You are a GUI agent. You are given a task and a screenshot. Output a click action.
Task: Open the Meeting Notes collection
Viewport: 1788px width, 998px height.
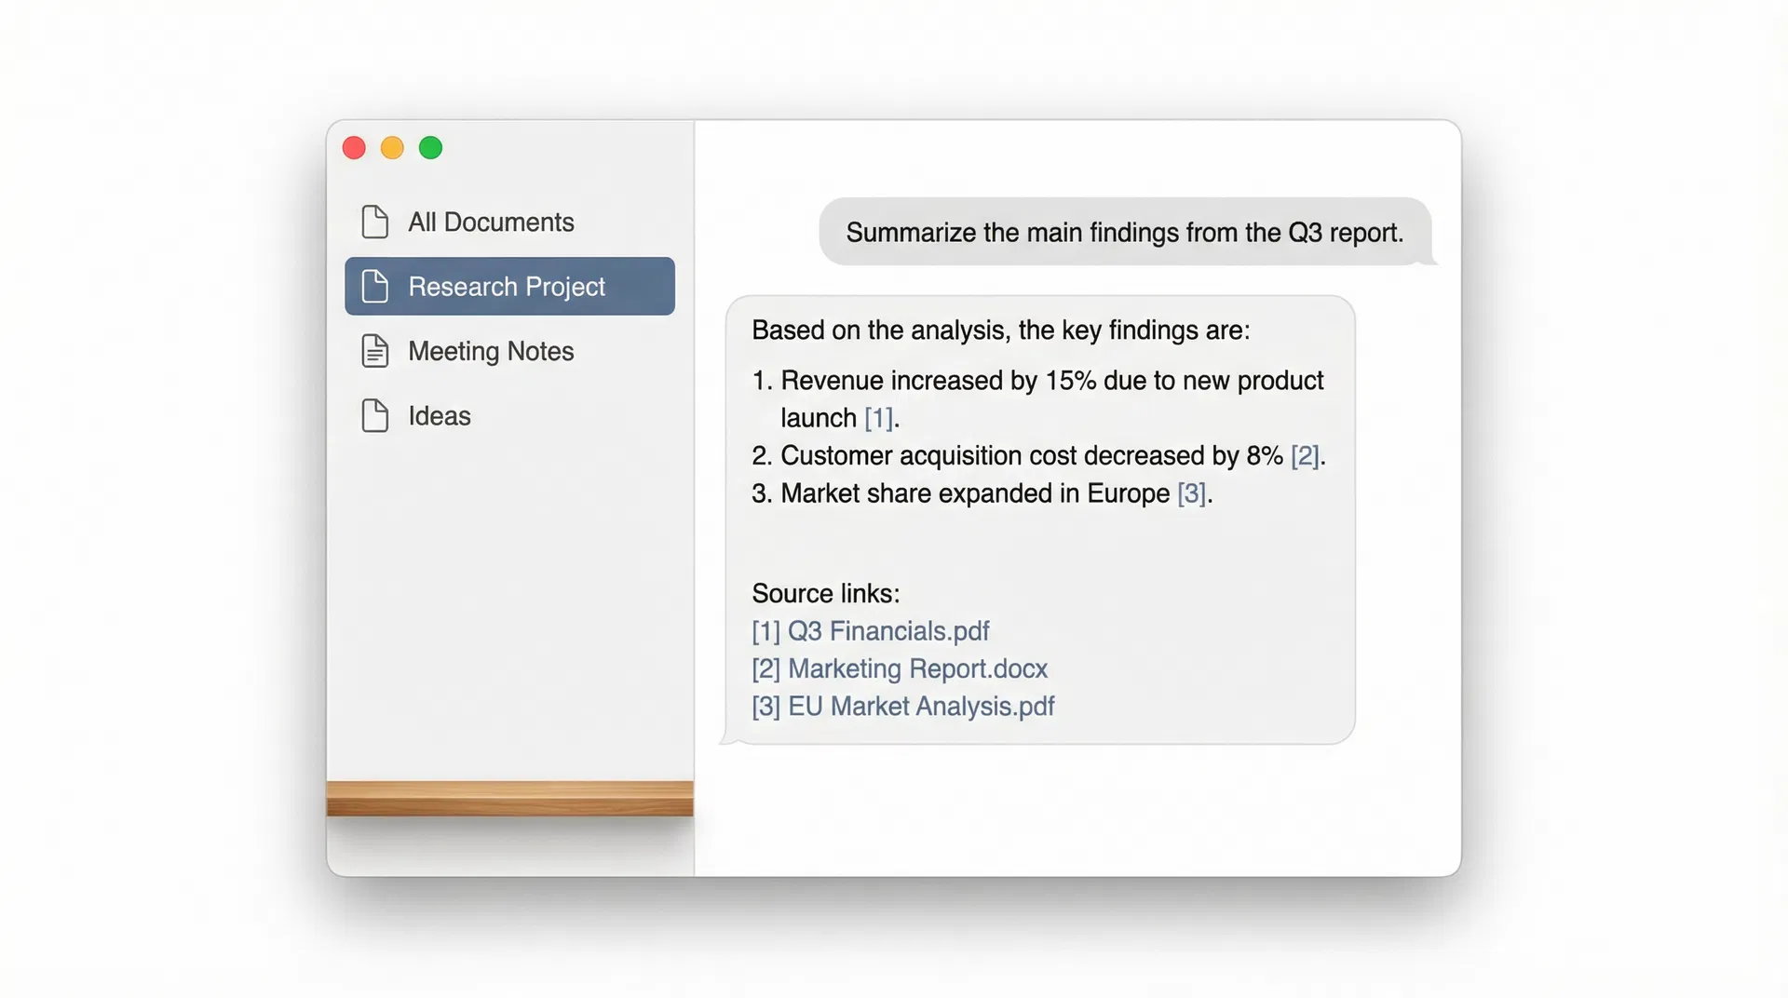click(491, 351)
